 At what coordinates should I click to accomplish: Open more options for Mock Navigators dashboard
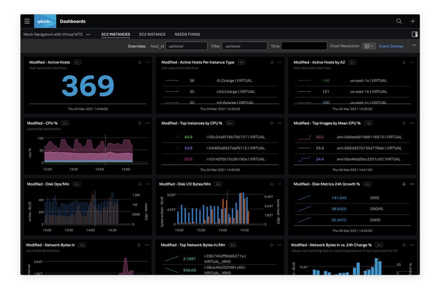tap(89, 35)
